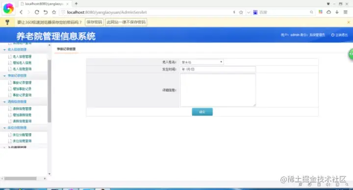The image size is (353, 190).
Task: Bookmark page with address bar star icon
Action: pos(241,12)
